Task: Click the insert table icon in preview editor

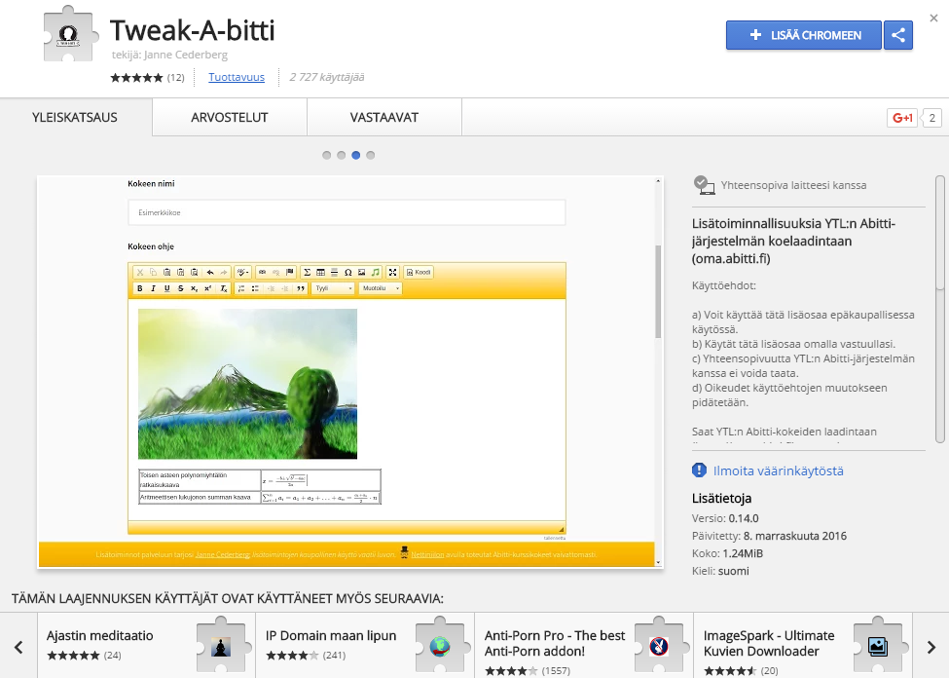Action: pos(321,272)
